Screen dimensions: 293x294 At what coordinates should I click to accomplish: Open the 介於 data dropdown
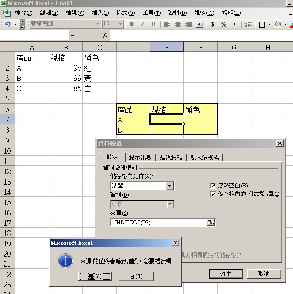[x=170, y=204]
